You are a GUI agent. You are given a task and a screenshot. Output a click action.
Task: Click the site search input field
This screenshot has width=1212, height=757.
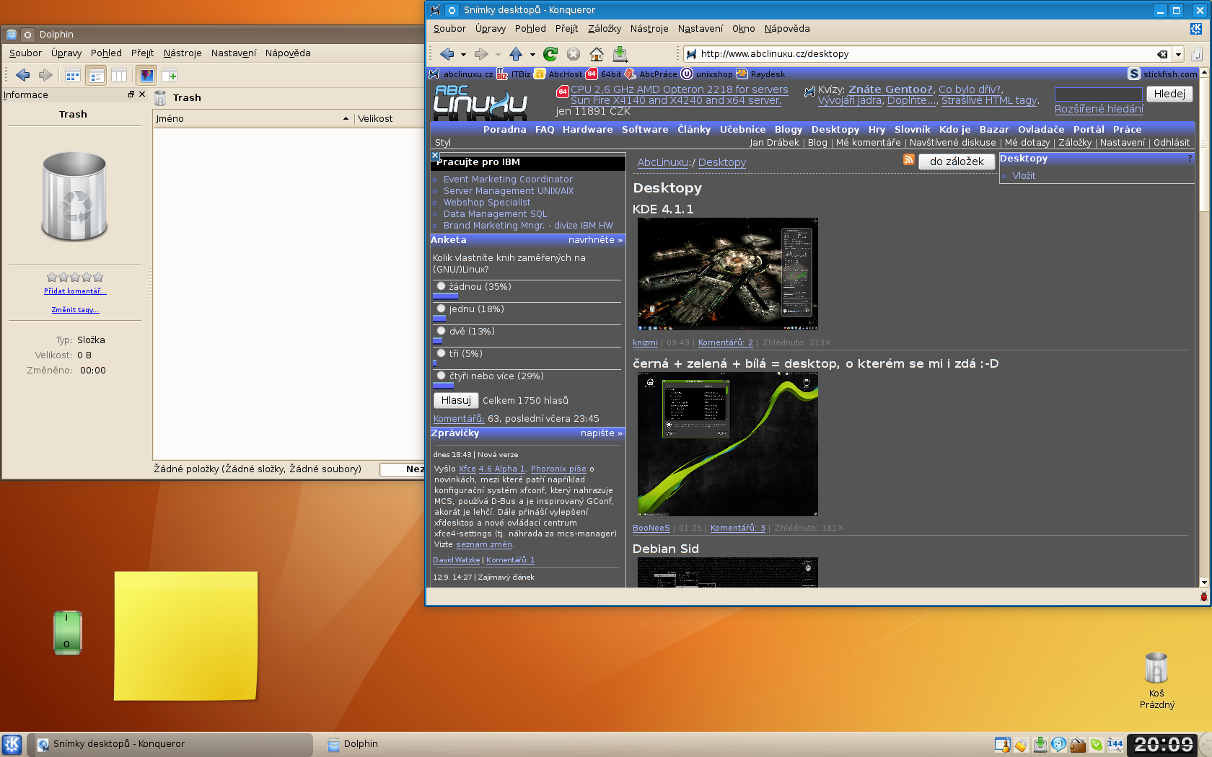point(1098,94)
